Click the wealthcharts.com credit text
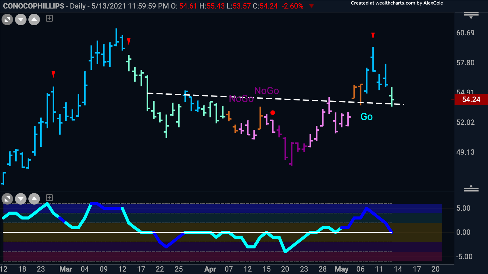Screen dimensions: 488x274 tap(397, 3)
